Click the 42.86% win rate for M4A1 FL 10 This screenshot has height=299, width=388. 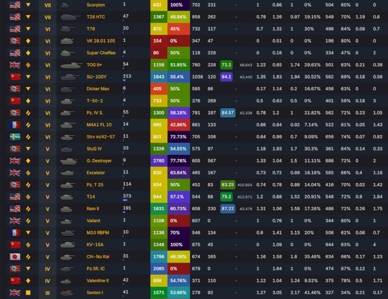(178, 125)
